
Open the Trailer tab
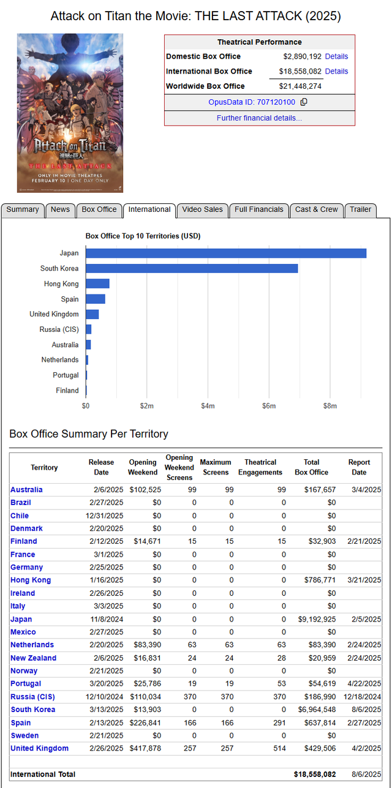click(360, 209)
